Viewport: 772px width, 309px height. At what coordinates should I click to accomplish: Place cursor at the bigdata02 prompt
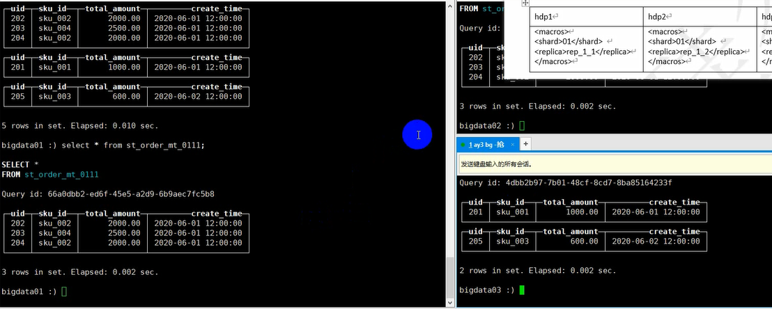click(523, 125)
